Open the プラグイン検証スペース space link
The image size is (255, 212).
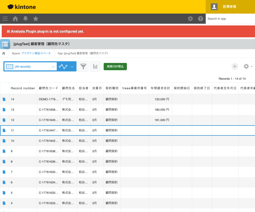(x=36, y=53)
